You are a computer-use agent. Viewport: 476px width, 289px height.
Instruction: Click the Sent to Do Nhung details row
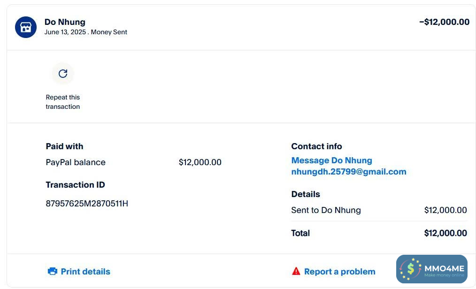(326, 210)
